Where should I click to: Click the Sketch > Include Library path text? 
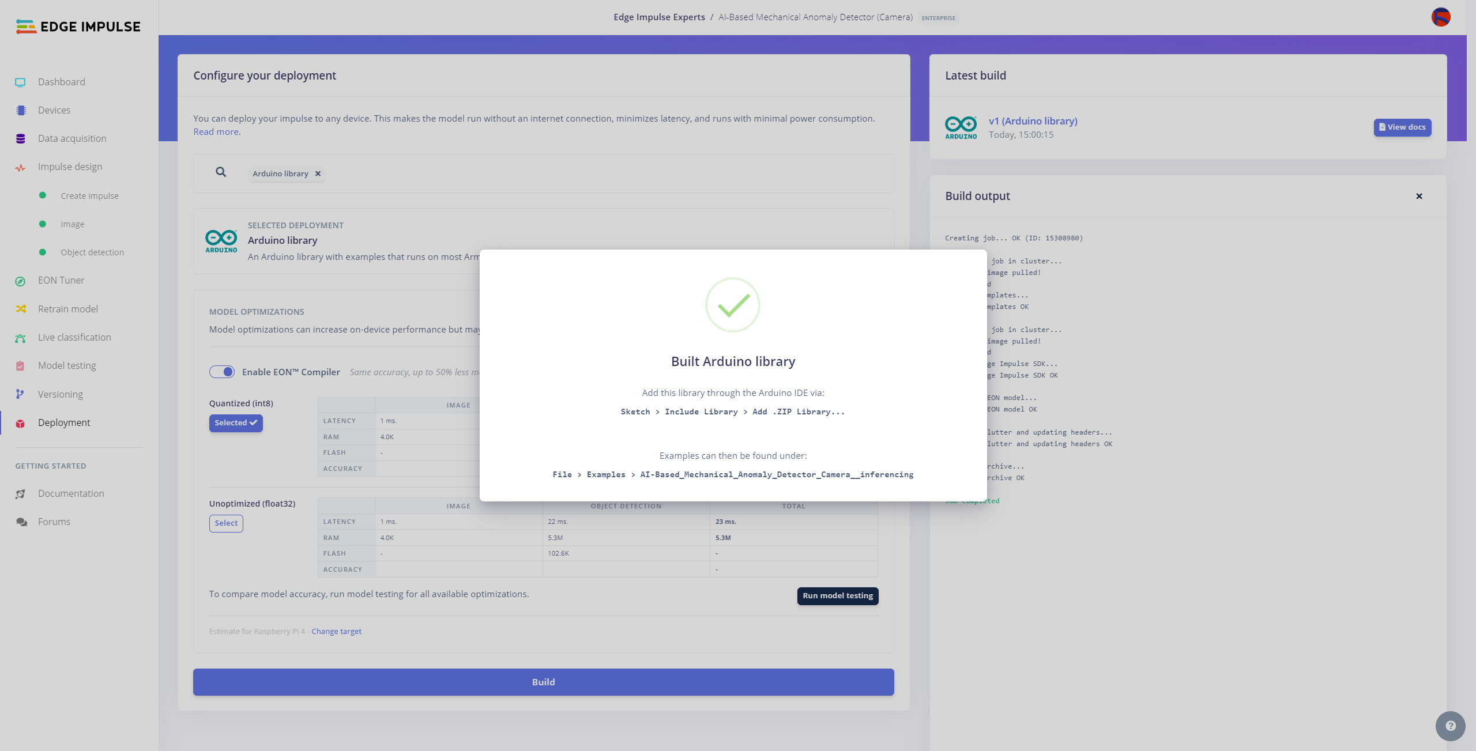[x=733, y=412]
